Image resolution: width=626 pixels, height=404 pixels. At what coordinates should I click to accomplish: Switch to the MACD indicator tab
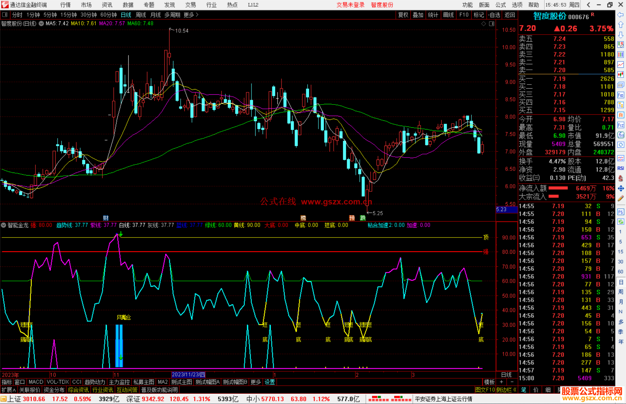tap(36, 382)
